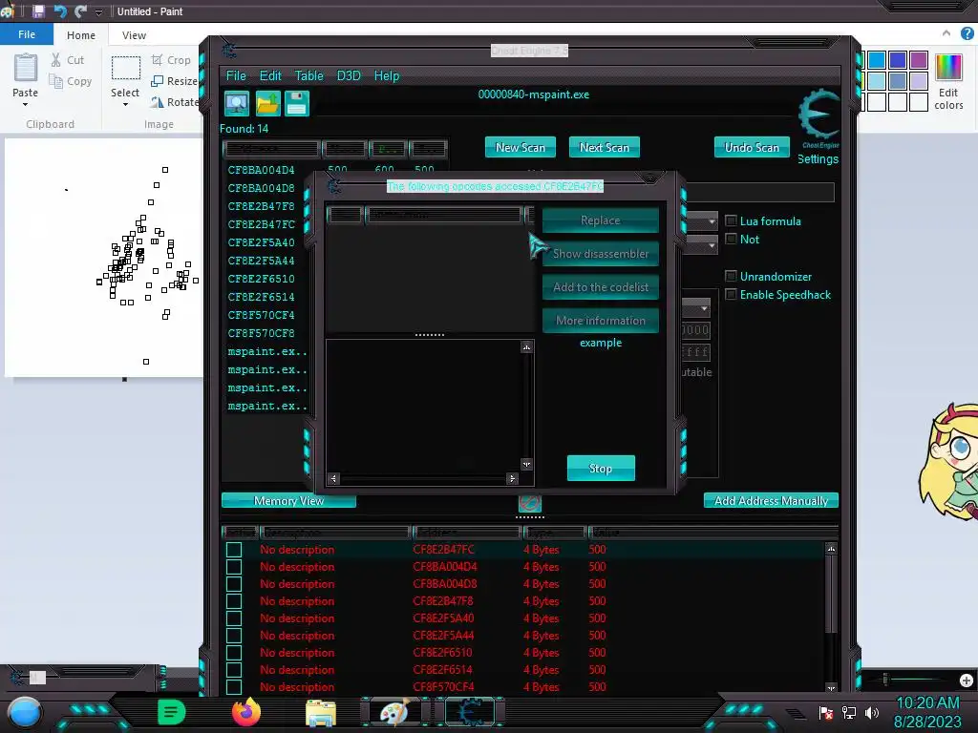
Task: Open the dropdown beside the Lua formula checkbox
Action: [x=711, y=221]
